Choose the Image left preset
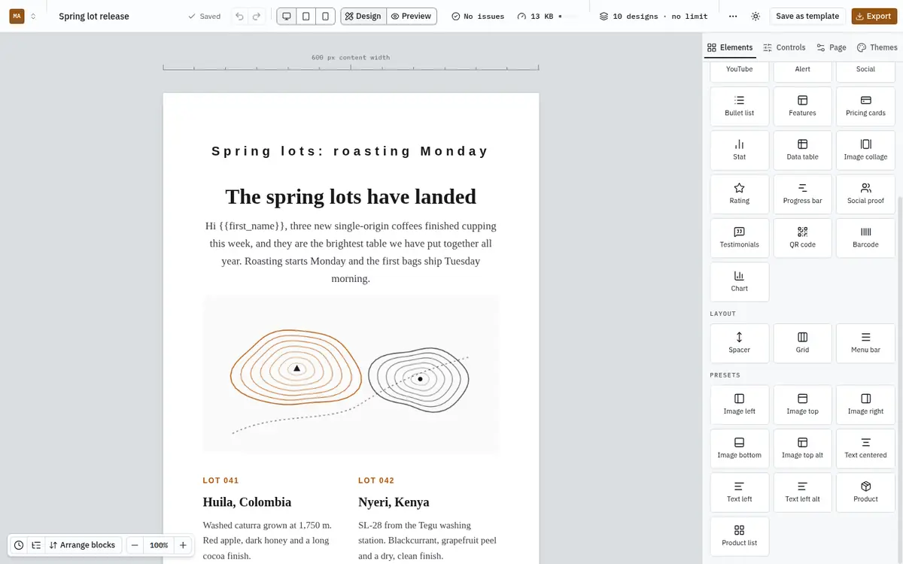 740,405
